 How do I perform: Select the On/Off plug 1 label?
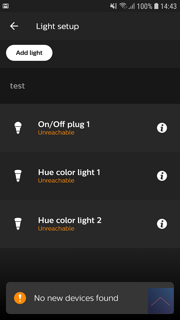coord(64,124)
